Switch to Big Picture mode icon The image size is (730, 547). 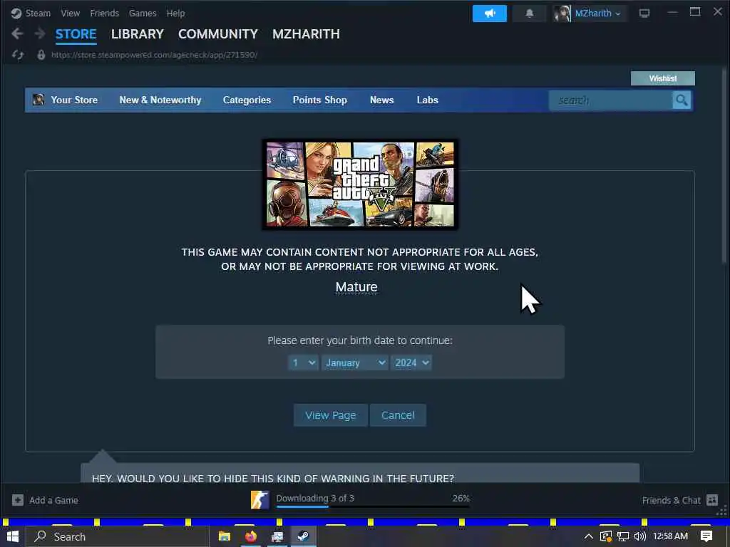point(644,14)
